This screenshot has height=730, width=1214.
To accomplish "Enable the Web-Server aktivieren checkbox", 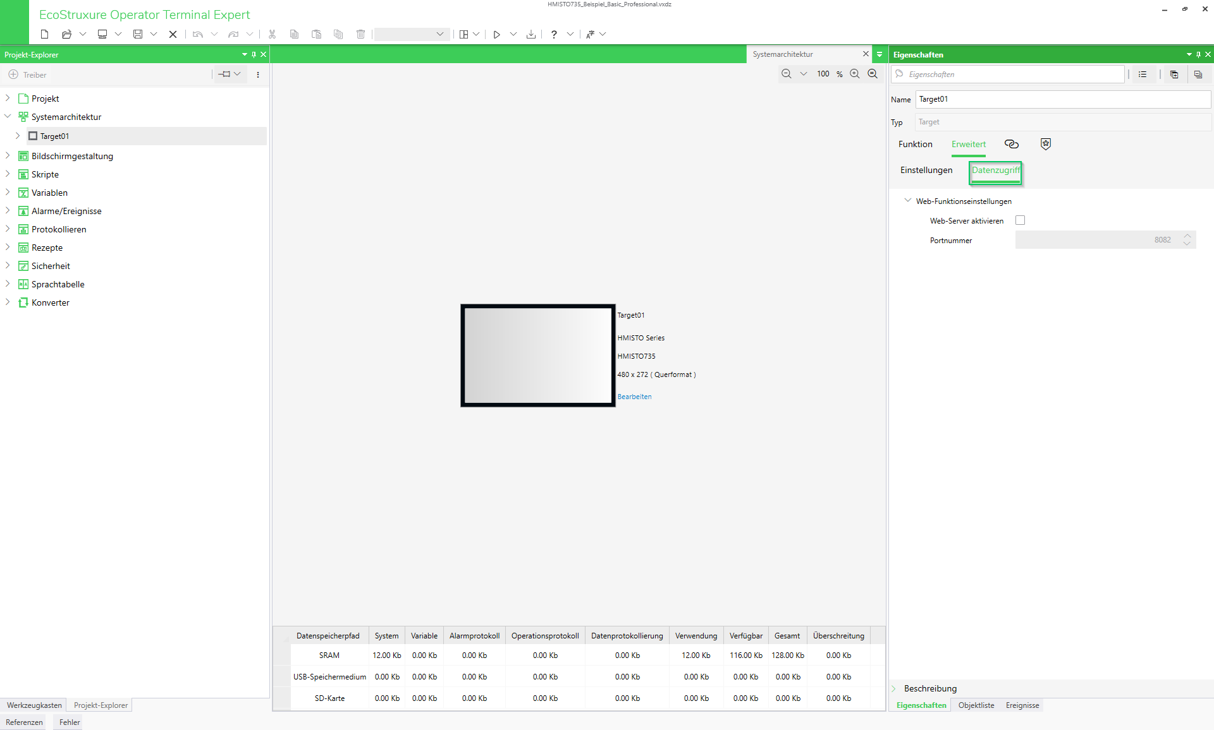I will click(x=1020, y=220).
